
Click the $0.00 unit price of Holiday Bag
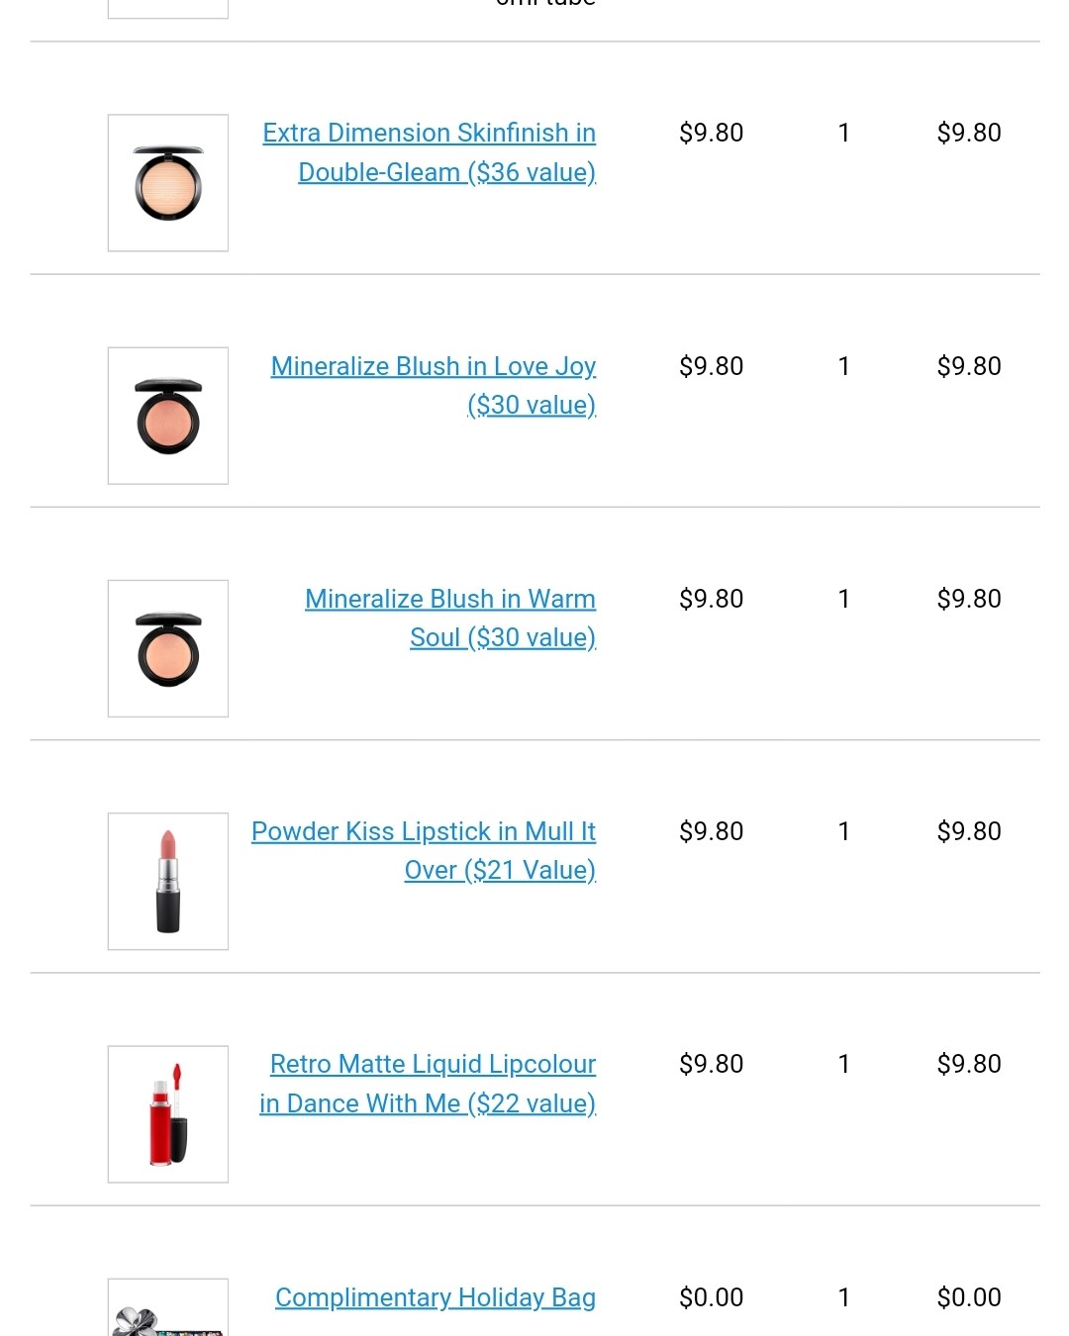tap(711, 1296)
